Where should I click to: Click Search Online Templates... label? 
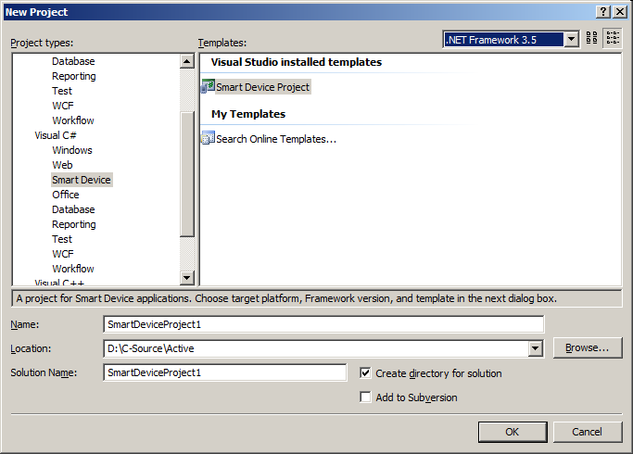pyautogui.click(x=276, y=139)
